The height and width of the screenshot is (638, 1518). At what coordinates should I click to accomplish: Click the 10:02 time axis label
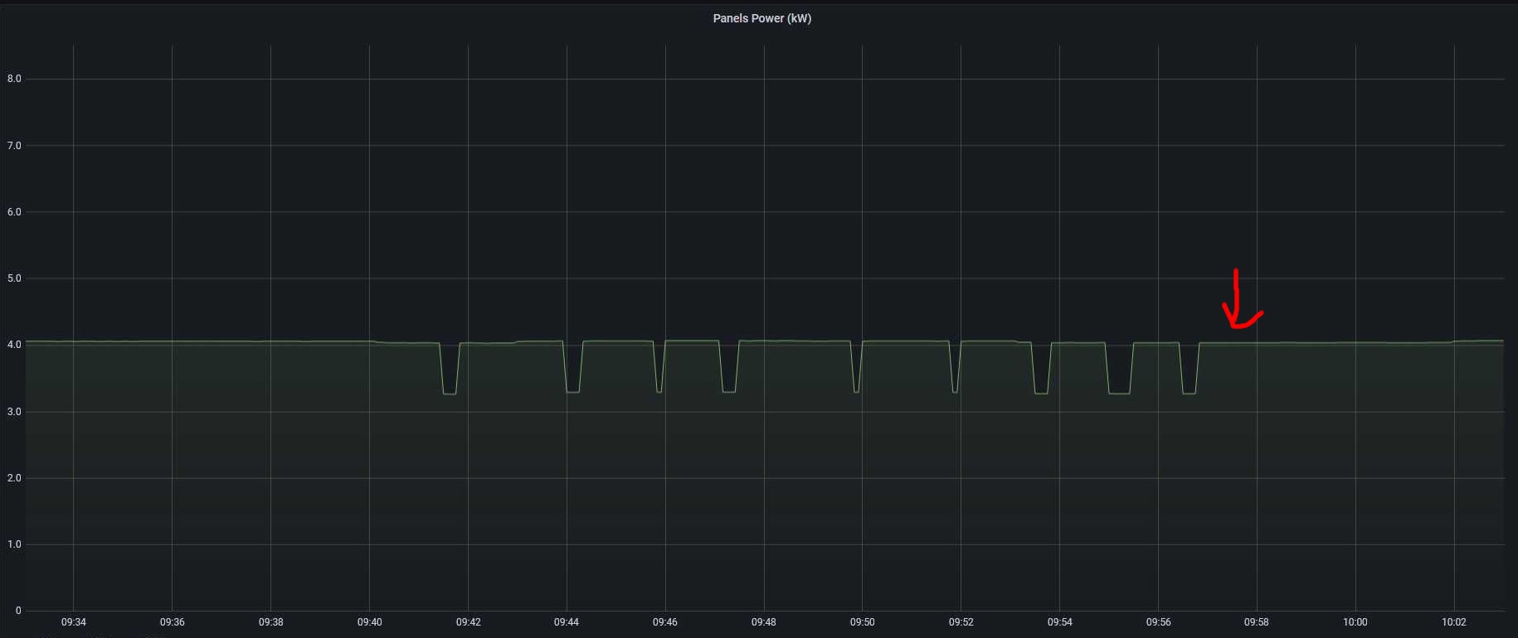pos(1453,621)
